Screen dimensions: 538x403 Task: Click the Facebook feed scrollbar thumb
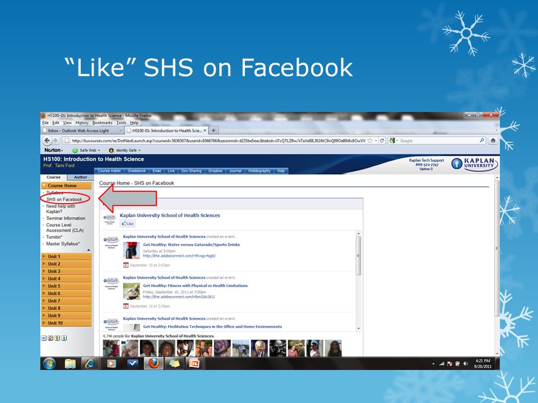tap(359, 256)
